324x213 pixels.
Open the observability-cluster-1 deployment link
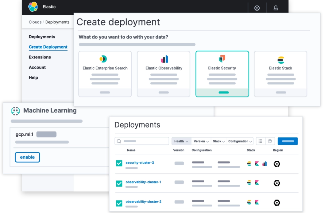coord(143,182)
